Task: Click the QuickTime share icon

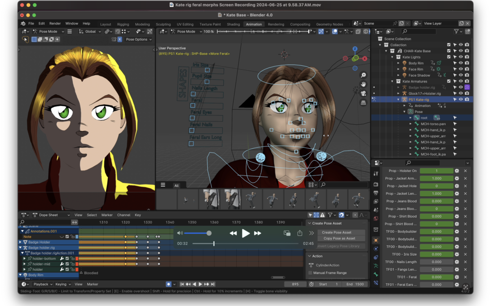Action: 300,233
